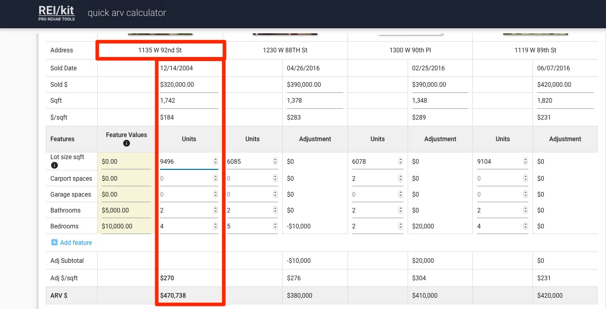Decrease Garage spaces for 1300 W 90th Pl

click(400, 196)
